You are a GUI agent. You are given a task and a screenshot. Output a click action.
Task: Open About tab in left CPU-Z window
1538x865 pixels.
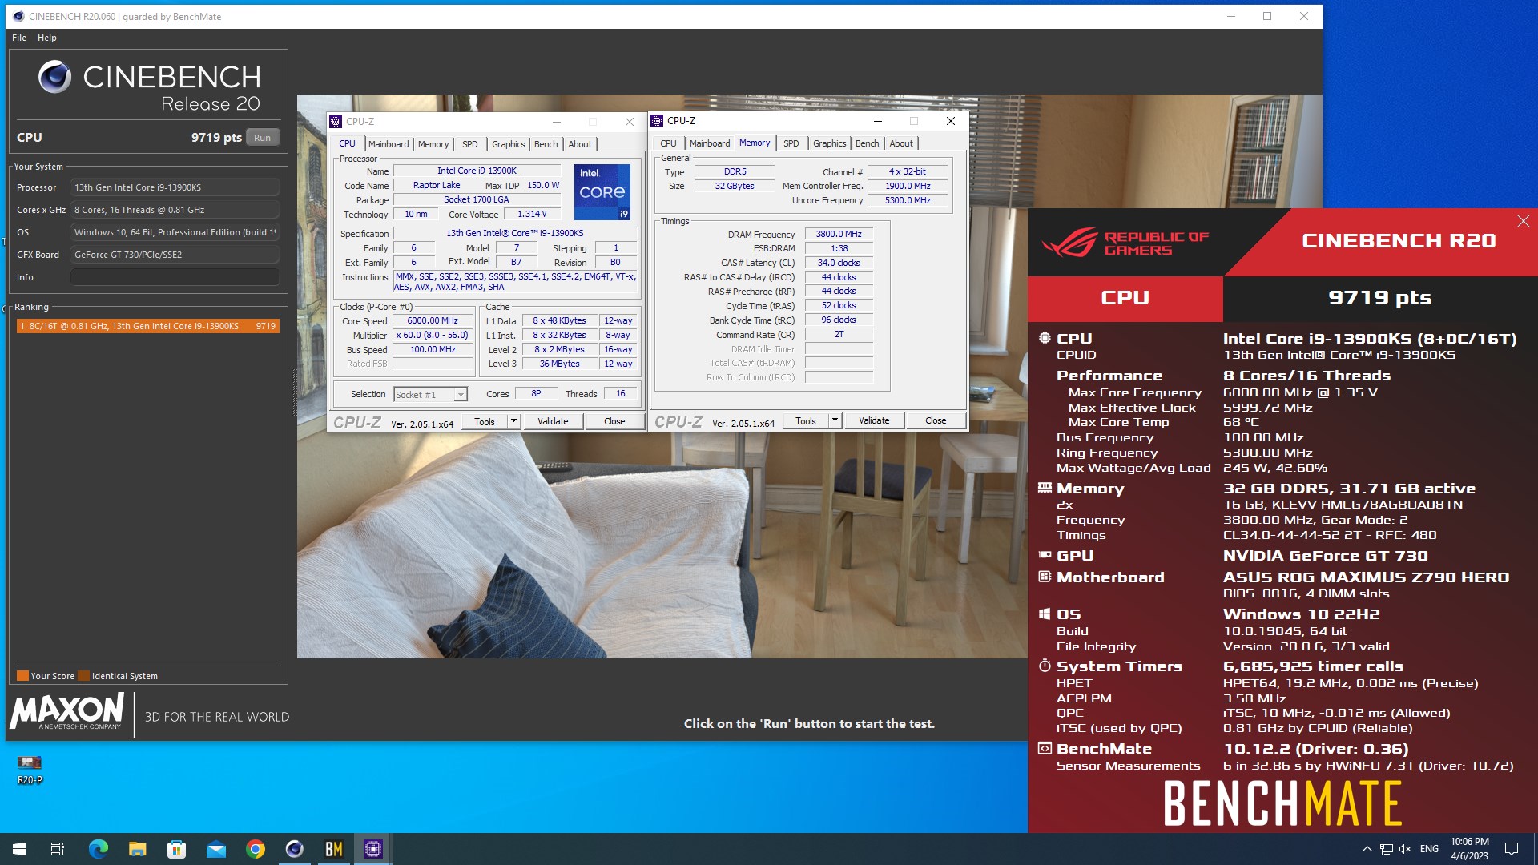(580, 144)
